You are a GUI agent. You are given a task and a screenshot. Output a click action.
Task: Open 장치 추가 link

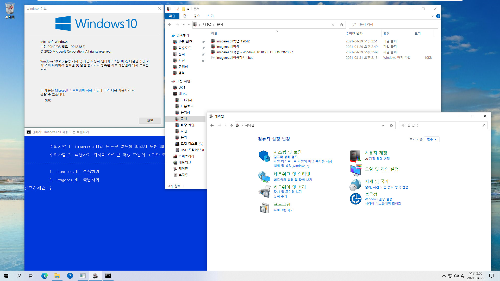pos(280,196)
